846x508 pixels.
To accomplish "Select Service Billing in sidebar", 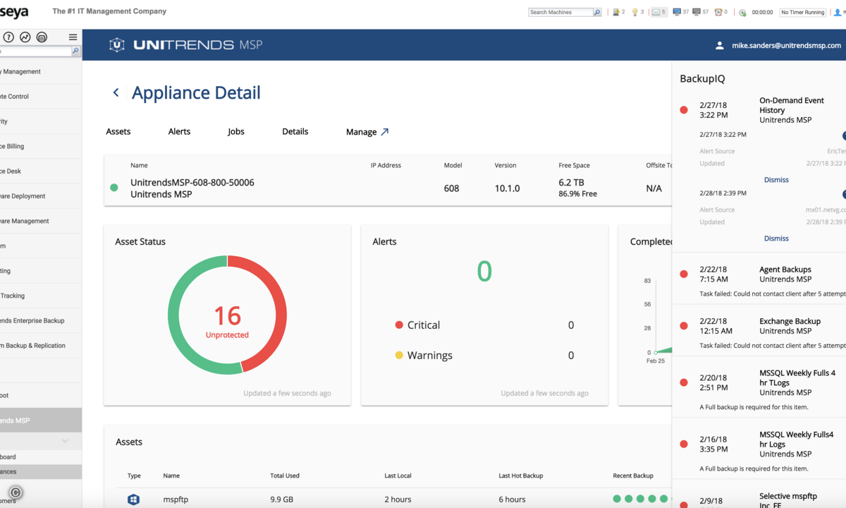I will (x=41, y=146).
